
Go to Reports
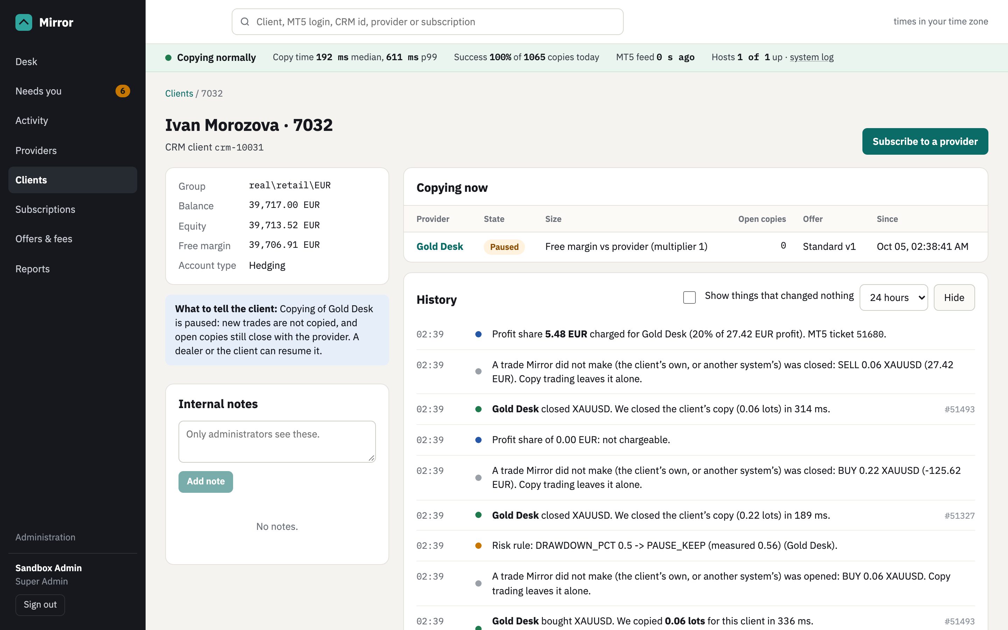73,269
